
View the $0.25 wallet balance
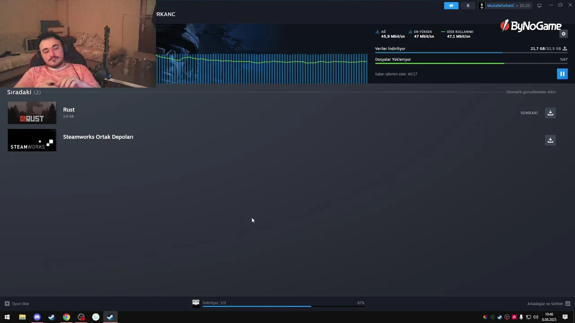click(x=525, y=5)
